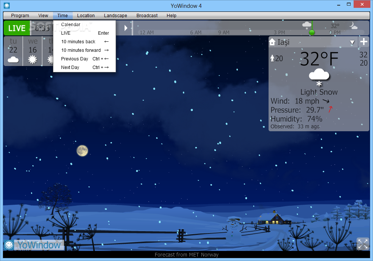Viewport: 373px width, 261px height.
Task: Click the YoWindow logo link
Action: [34, 245]
